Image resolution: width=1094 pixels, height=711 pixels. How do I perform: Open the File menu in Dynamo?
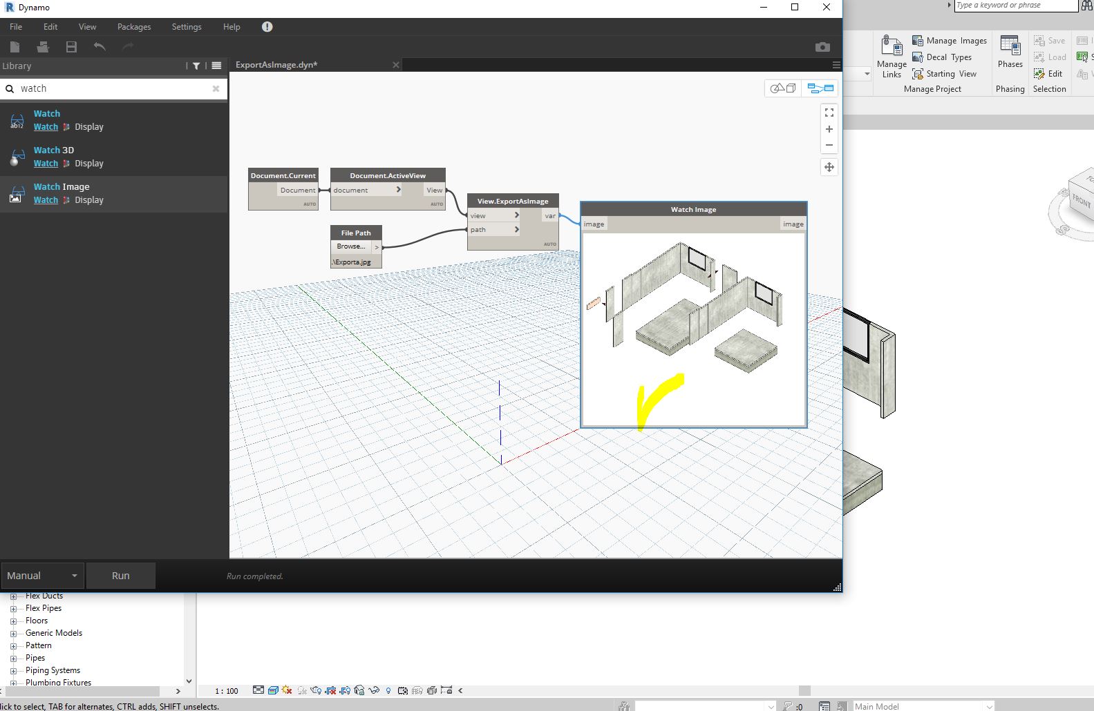point(16,27)
